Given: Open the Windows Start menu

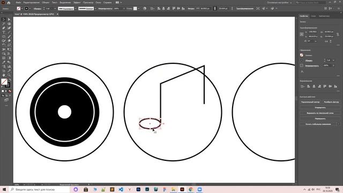Looking at the screenshot, I should (x=4, y=189).
